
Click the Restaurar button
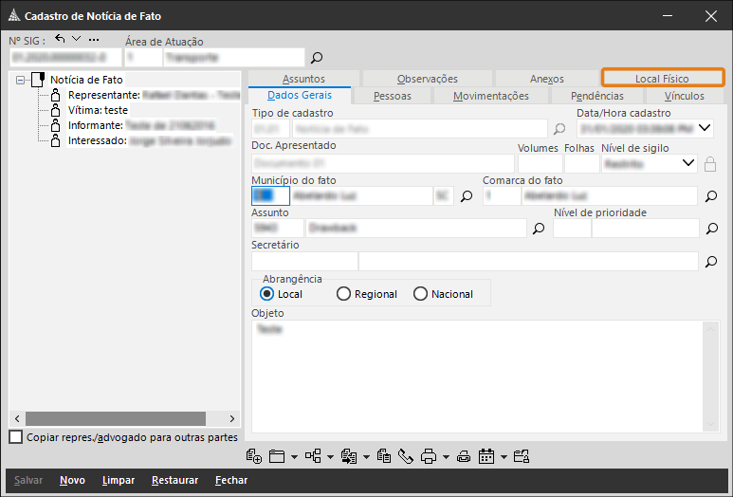(x=174, y=480)
